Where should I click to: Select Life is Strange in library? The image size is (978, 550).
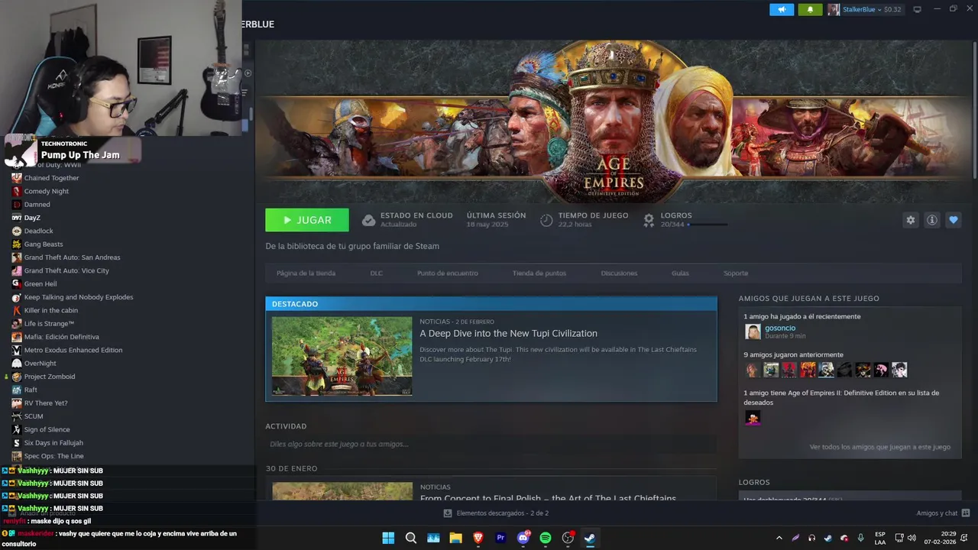[x=49, y=324]
